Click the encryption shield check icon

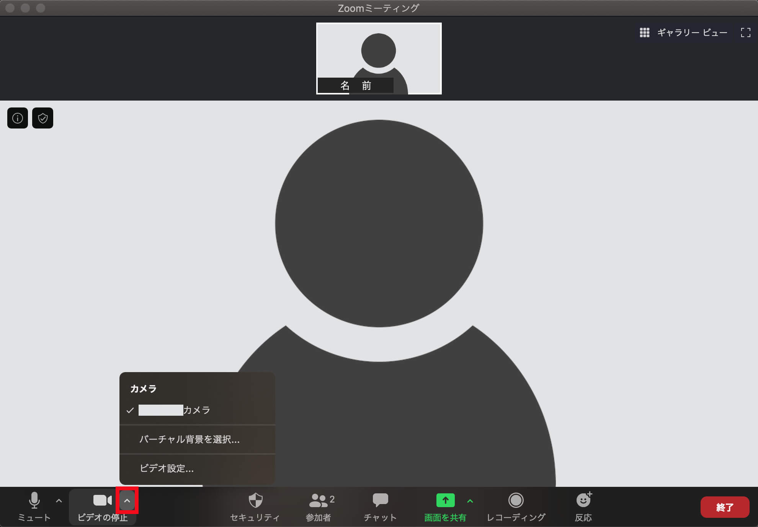pyautogui.click(x=42, y=118)
